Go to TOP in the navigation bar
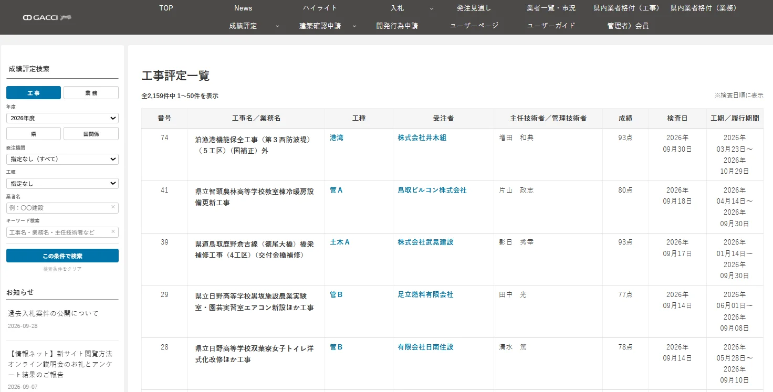Image resolution: width=773 pixels, height=392 pixels. pyautogui.click(x=166, y=8)
